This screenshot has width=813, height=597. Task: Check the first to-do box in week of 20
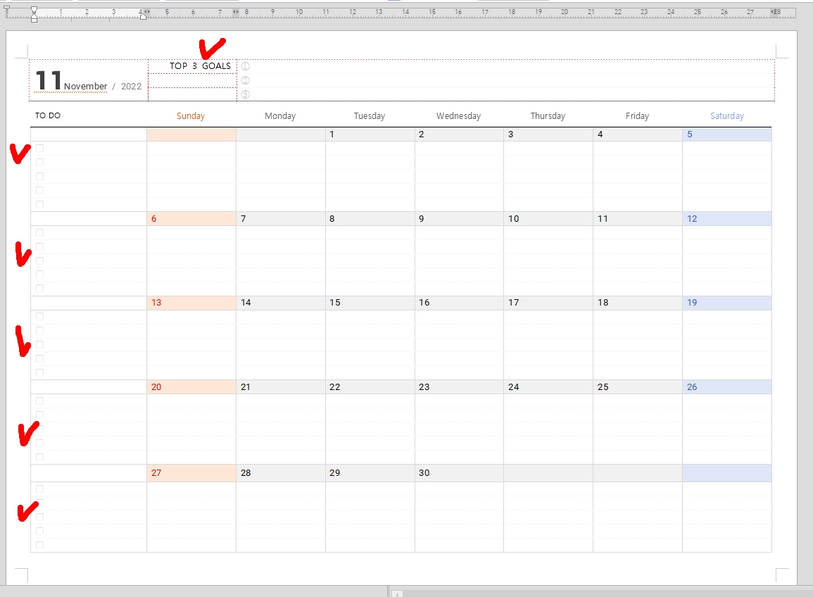40,401
